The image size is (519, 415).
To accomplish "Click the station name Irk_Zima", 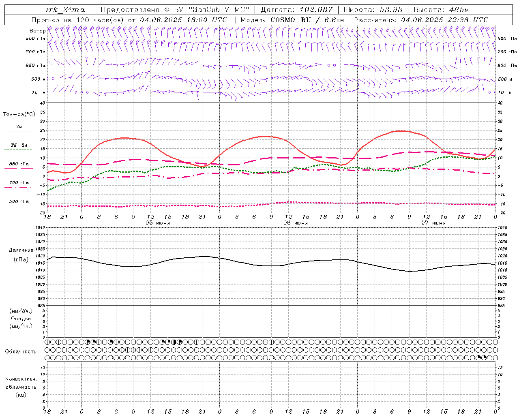I will click(65, 10).
